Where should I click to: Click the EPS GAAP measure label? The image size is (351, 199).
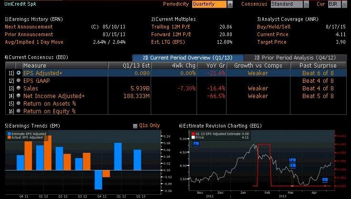(37, 80)
